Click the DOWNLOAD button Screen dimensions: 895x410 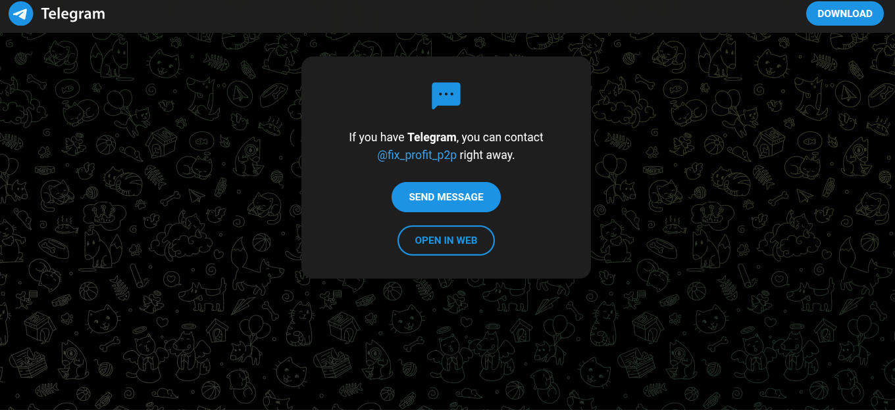845,13
